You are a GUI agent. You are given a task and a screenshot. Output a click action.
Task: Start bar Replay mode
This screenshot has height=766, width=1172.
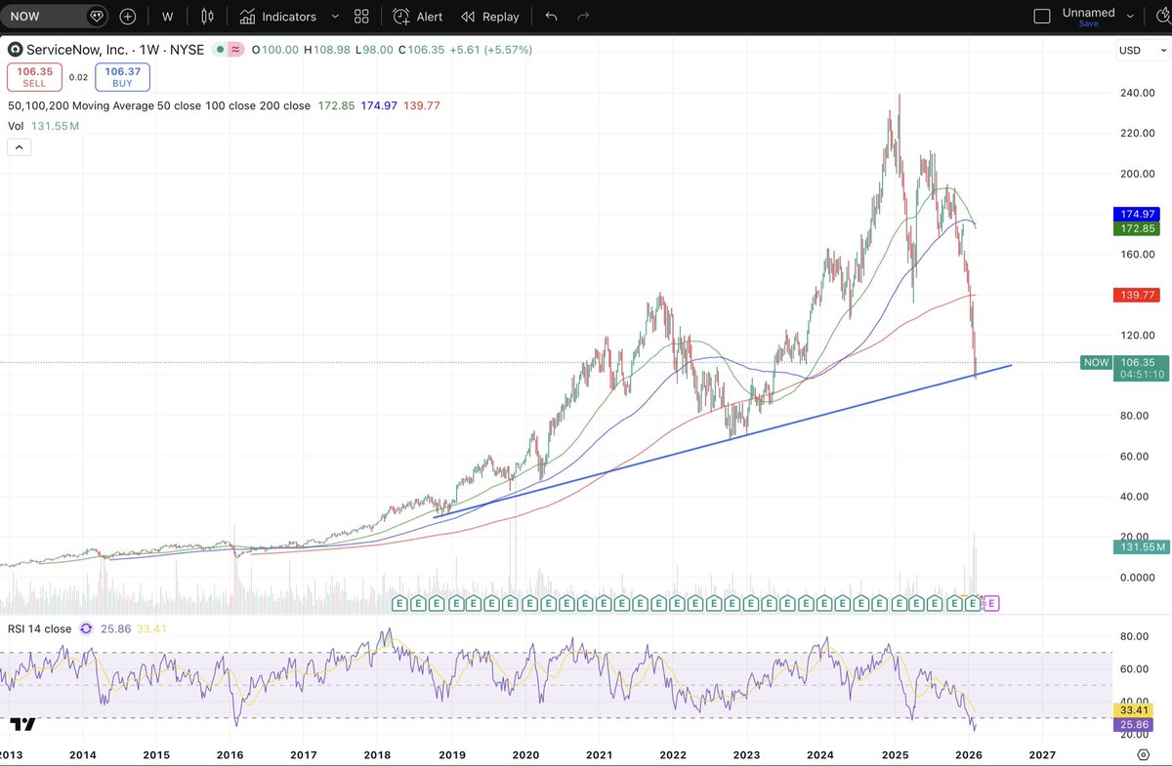tap(489, 17)
